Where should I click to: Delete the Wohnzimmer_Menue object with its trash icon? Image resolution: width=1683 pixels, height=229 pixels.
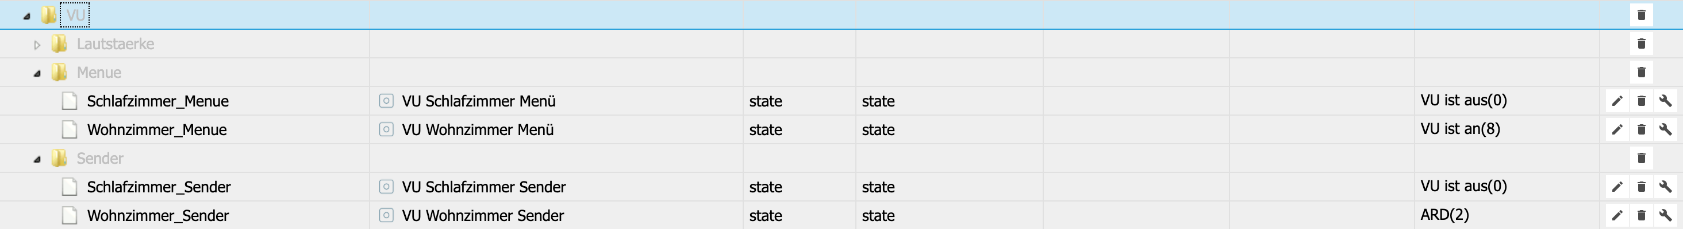[1641, 129]
